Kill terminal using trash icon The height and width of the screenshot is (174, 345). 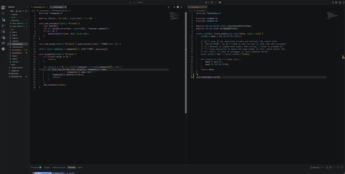coord(331,167)
